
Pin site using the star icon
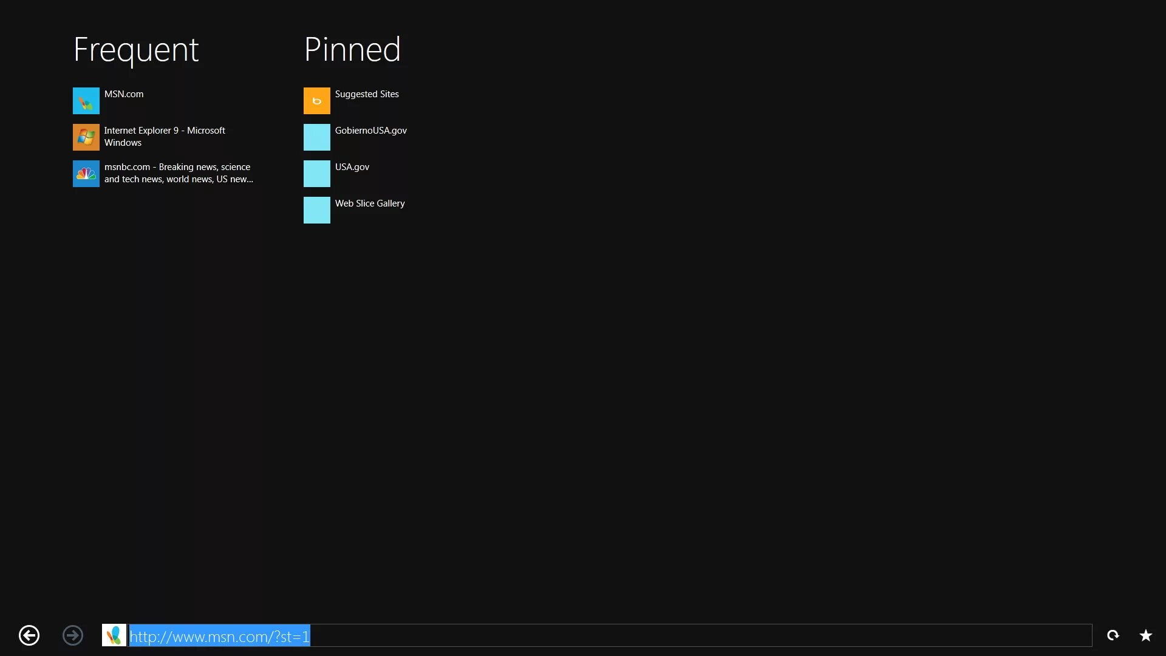(1146, 635)
